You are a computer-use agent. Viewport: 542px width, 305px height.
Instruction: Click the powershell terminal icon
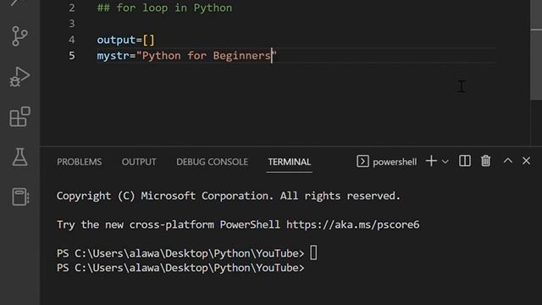(362, 162)
